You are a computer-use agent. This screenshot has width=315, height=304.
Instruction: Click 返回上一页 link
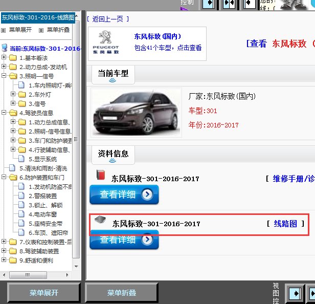coord(108,19)
